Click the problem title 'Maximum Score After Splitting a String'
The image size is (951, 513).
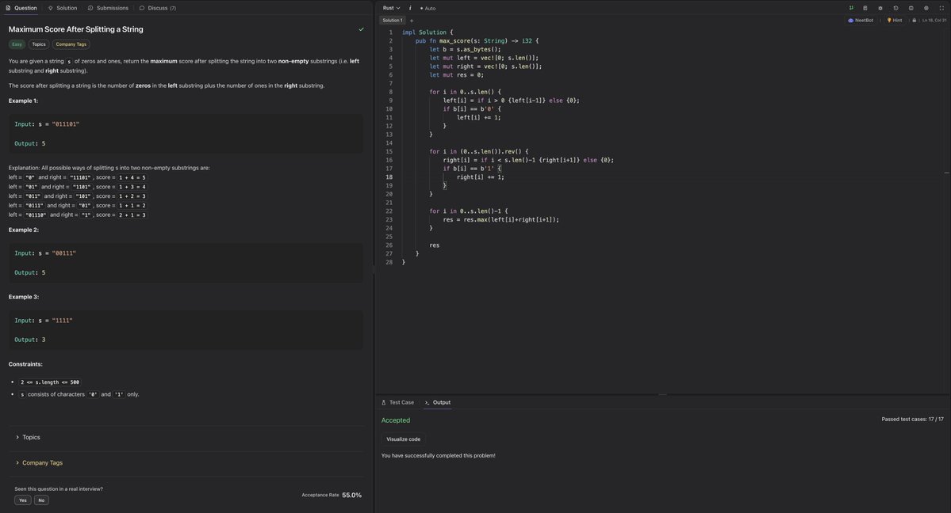[x=76, y=29]
